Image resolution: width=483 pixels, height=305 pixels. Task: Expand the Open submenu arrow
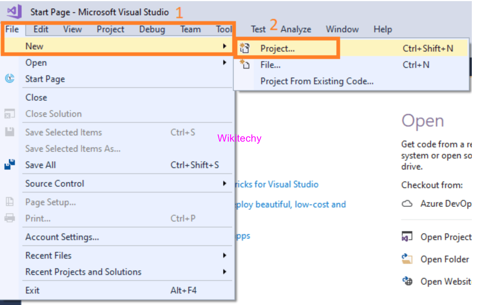point(225,62)
